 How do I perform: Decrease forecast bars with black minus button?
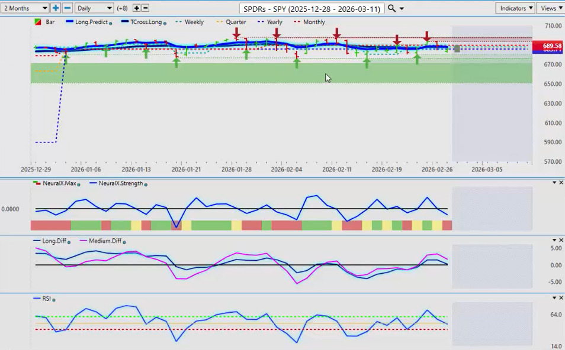coord(146,8)
